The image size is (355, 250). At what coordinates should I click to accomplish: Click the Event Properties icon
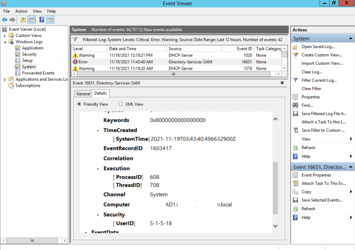[x=295, y=175]
